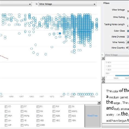Image resolution: width=129 pixels, height=129 pixels.
Task: Click the Tasting Notes Length label
Action: (115, 24)
